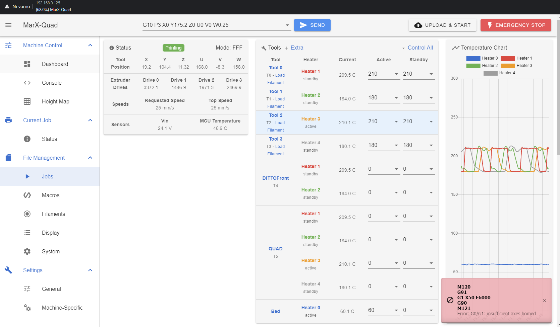The height and width of the screenshot is (327, 560).
Task: Click the Machine-Specific gears icon
Action: (x=27, y=308)
